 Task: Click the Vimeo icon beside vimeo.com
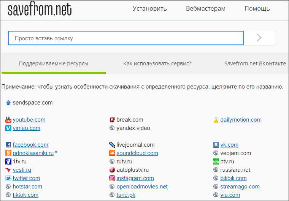pos(8,128)
